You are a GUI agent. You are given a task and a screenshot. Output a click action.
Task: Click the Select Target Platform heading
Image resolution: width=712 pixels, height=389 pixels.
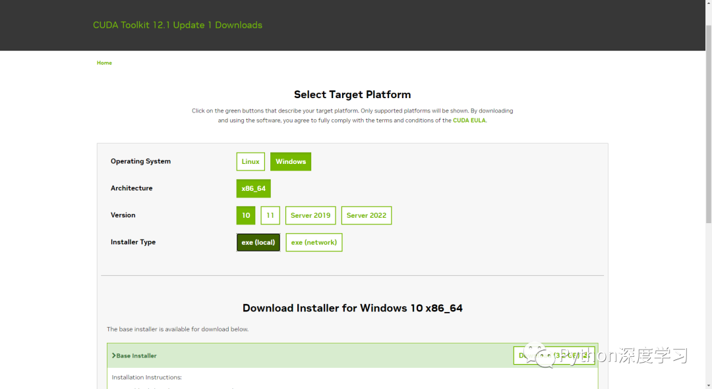[x=352, y=94]
